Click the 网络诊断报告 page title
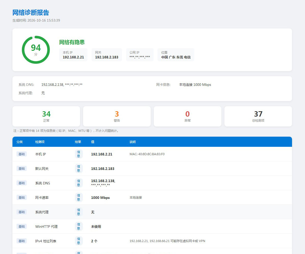305x254 pixels. tap(31, 12)
